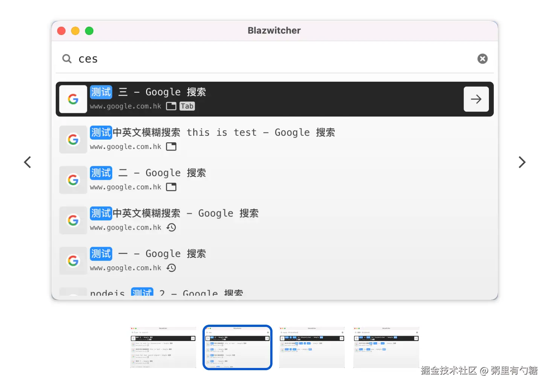Screen dimensions: 548x386
Task: Click the 'Tab' badge in selected row
Action: pyautogui.click(x=187, y=106)
